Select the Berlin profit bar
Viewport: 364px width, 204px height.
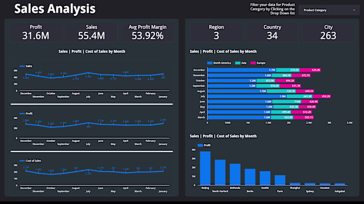[x=250, y=177]
